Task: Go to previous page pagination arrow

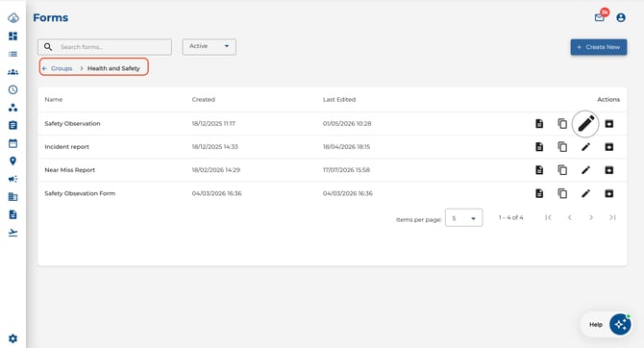Action: coord(570,218)
